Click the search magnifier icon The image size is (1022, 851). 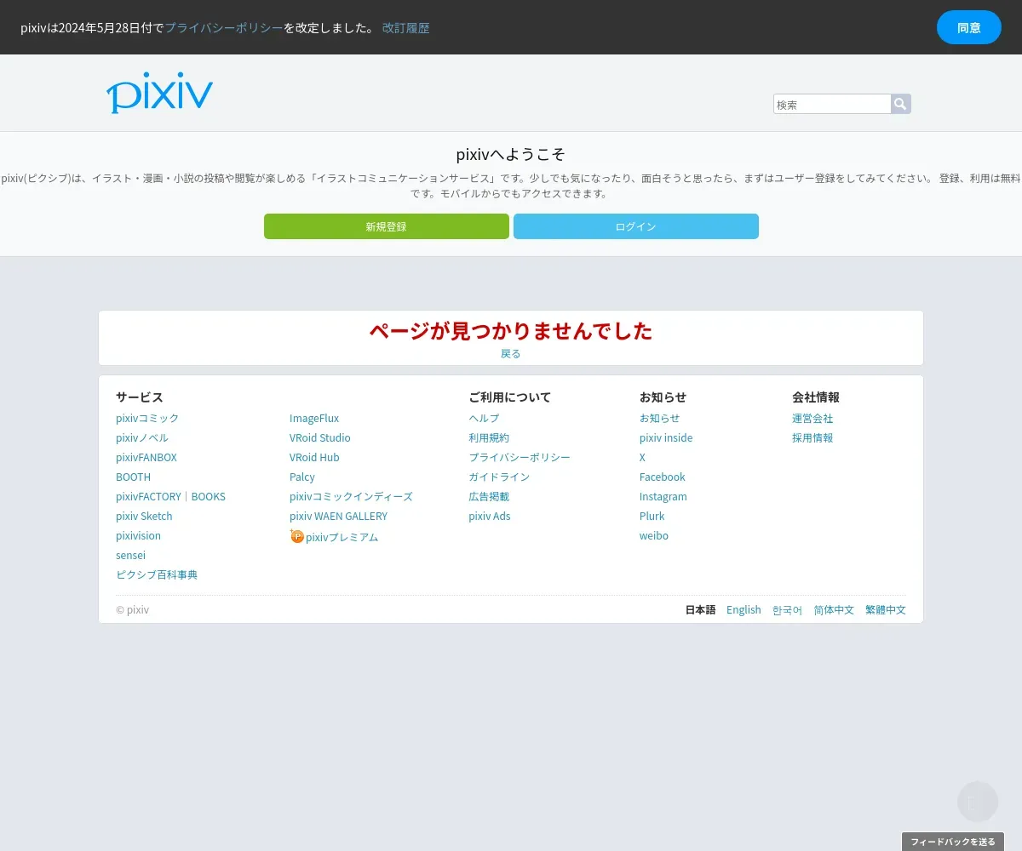[x=901, y=104]
